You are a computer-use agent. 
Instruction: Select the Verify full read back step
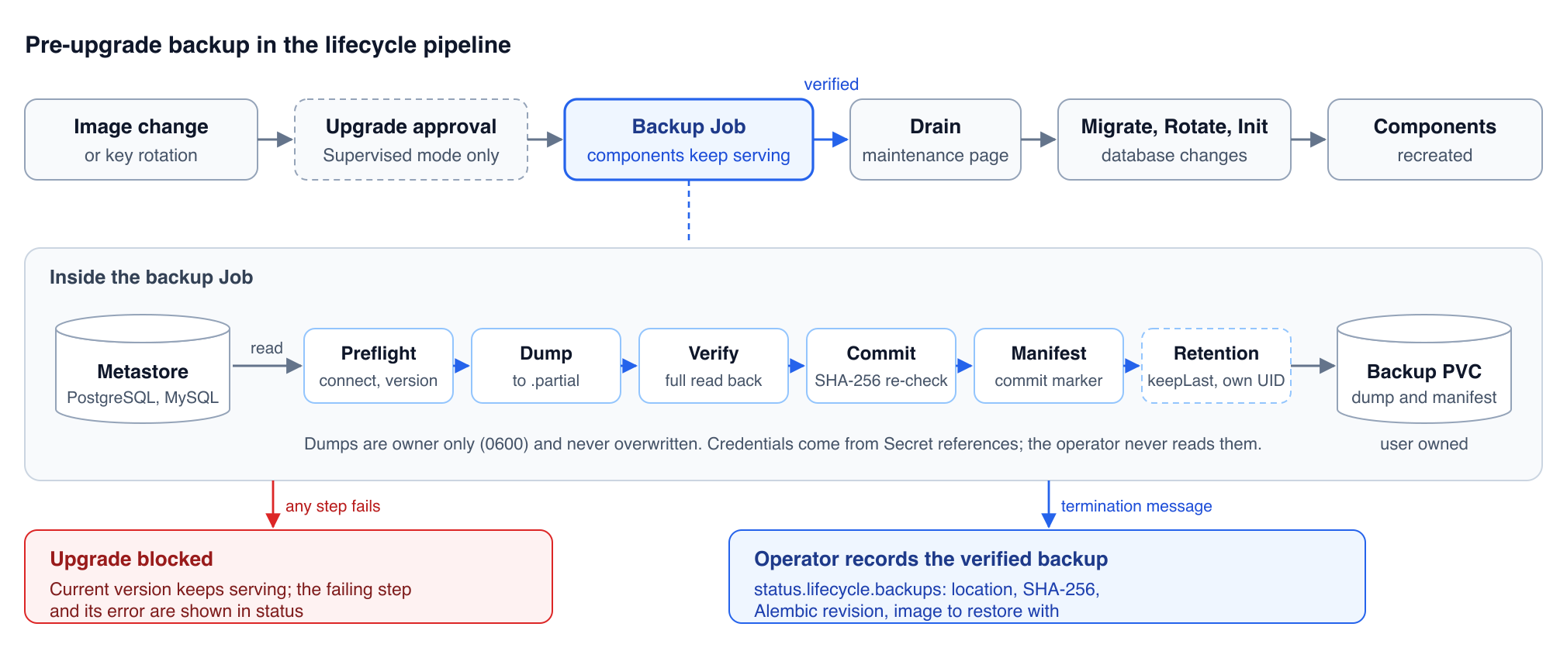pyautogui.click(x=714, y=366)
